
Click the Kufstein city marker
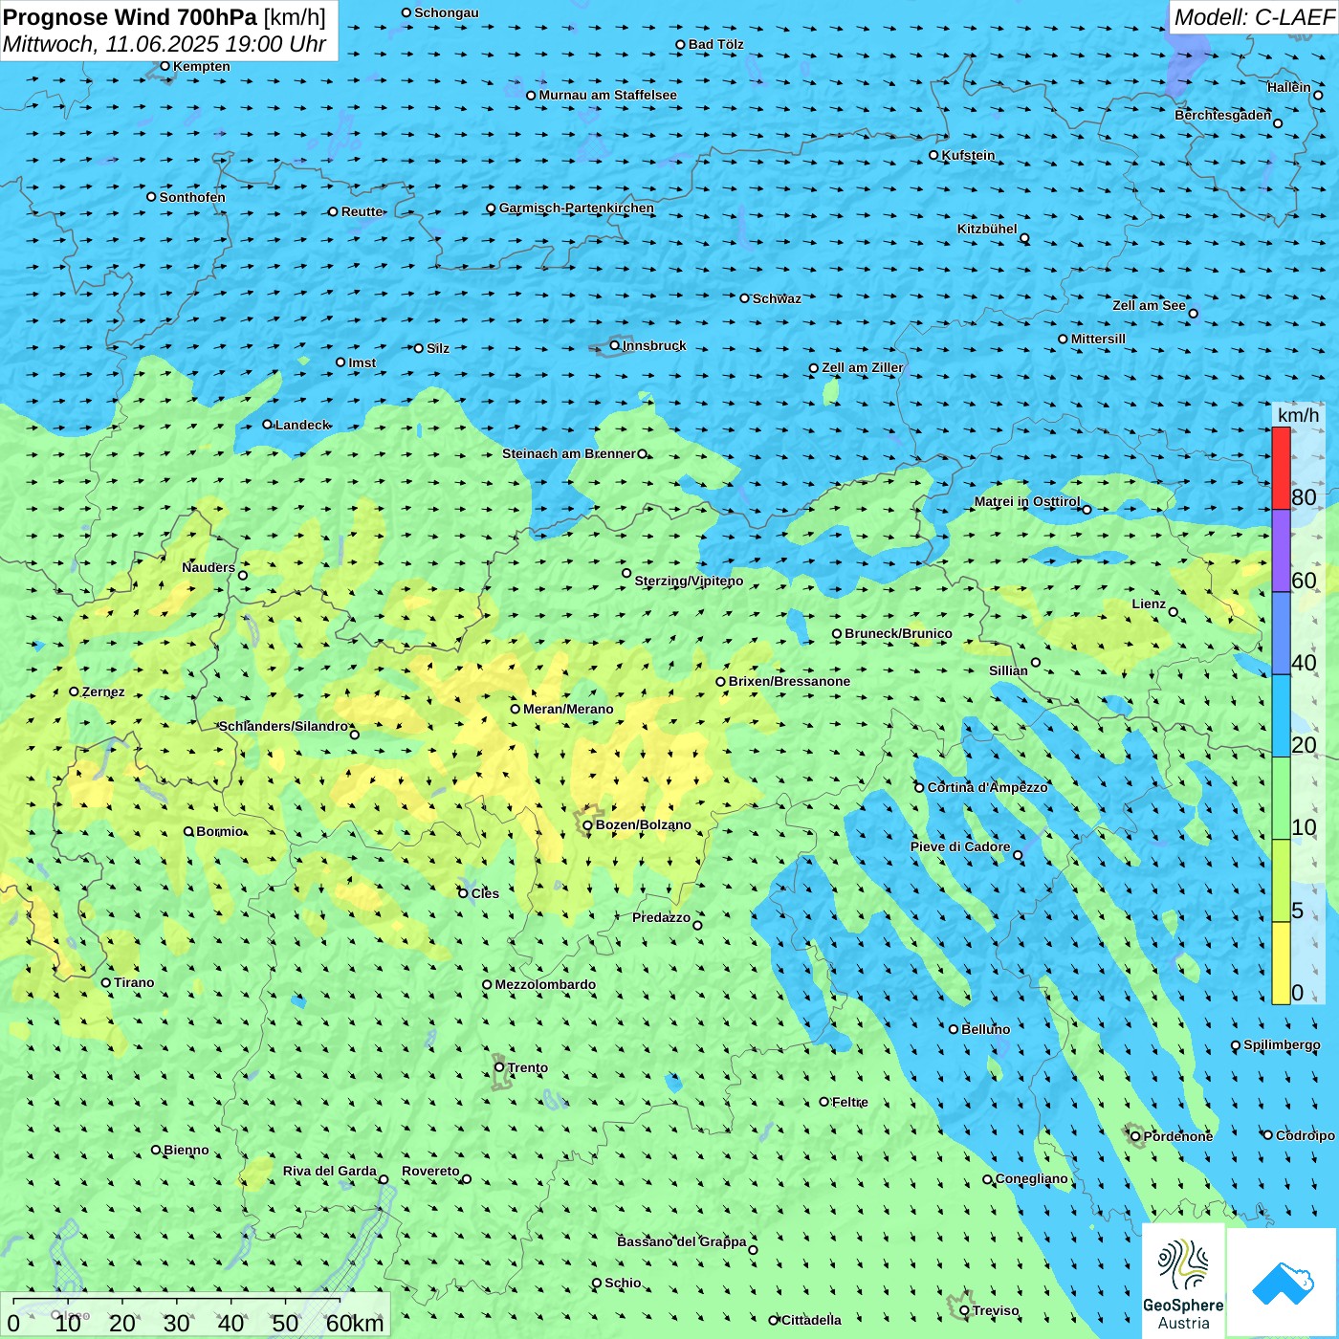[933, 155]
